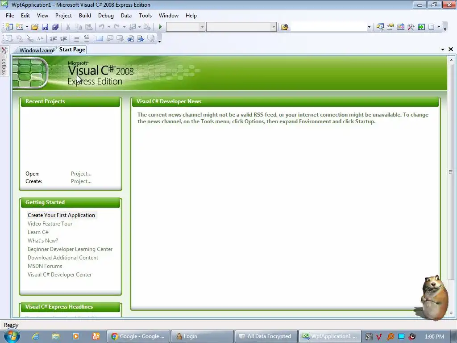Viewport: 457px width, 343px height.
Task: Click the Add New Item toolbar icon
Action: pos(20,27)
